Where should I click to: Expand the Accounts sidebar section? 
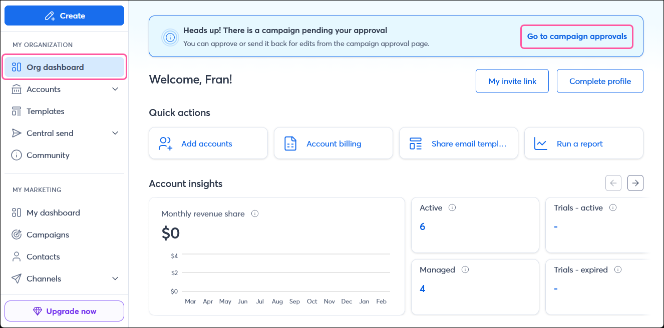(116, 89)
